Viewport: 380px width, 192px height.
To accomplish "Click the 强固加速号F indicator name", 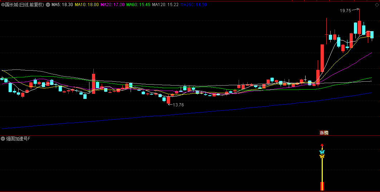I will pos(18,139).
